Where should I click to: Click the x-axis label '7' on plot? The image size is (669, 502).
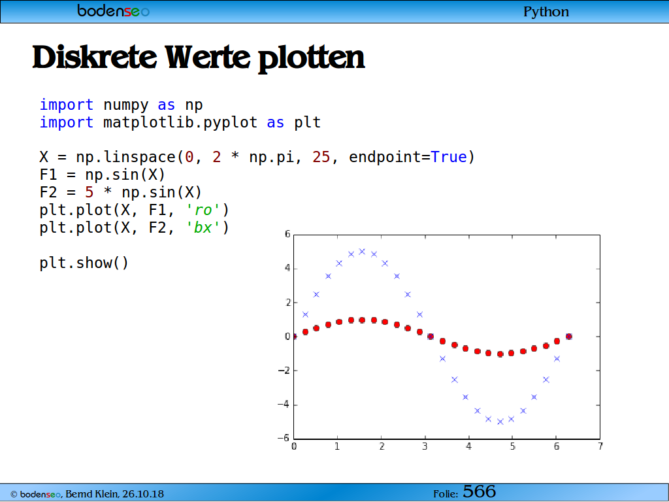click(600, 446)
